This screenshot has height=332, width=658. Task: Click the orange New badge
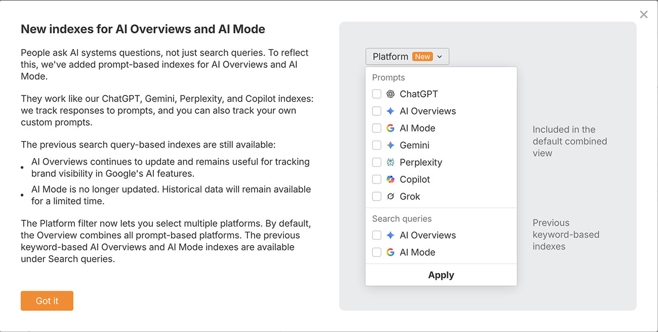[423, 57]
